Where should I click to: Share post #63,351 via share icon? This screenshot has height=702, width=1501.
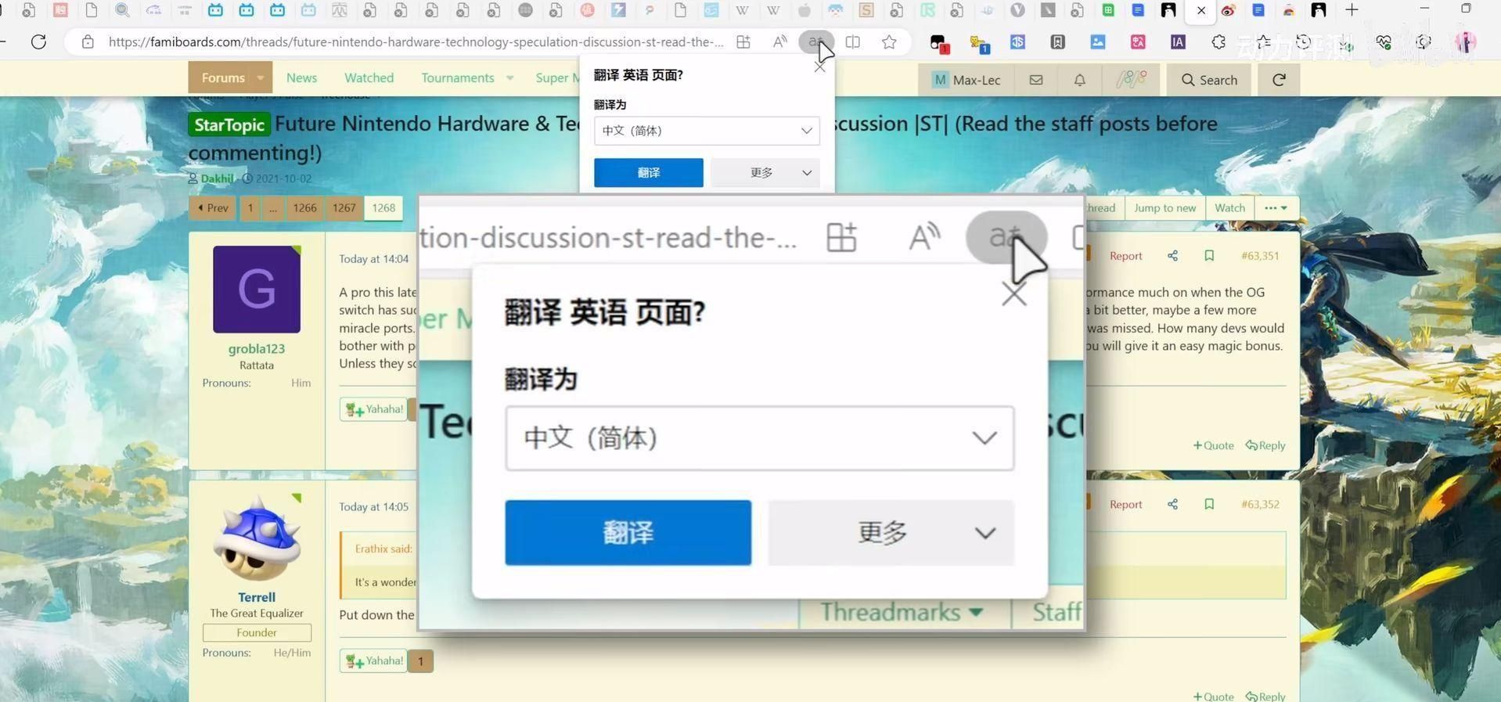(1172, 256)
